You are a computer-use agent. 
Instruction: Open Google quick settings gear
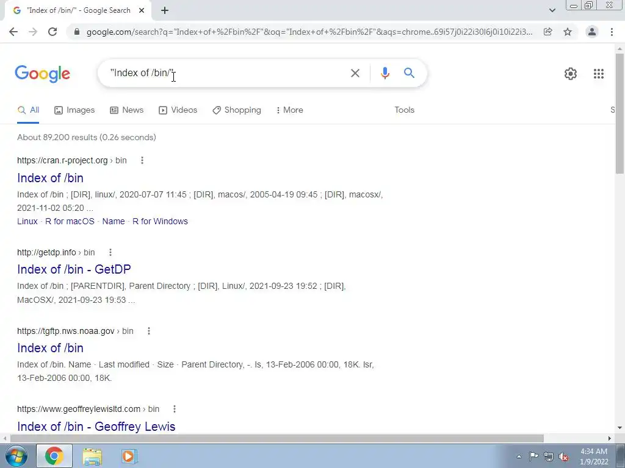[x=571, y=74]
